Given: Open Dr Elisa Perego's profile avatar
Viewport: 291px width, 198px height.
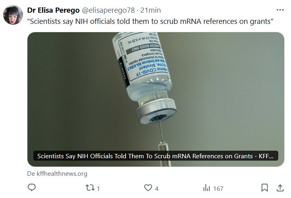Looking at the screenshot, I should pos(13,15).
